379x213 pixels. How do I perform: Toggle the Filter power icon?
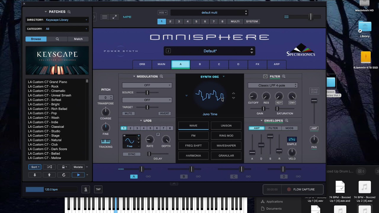[265, 76]
